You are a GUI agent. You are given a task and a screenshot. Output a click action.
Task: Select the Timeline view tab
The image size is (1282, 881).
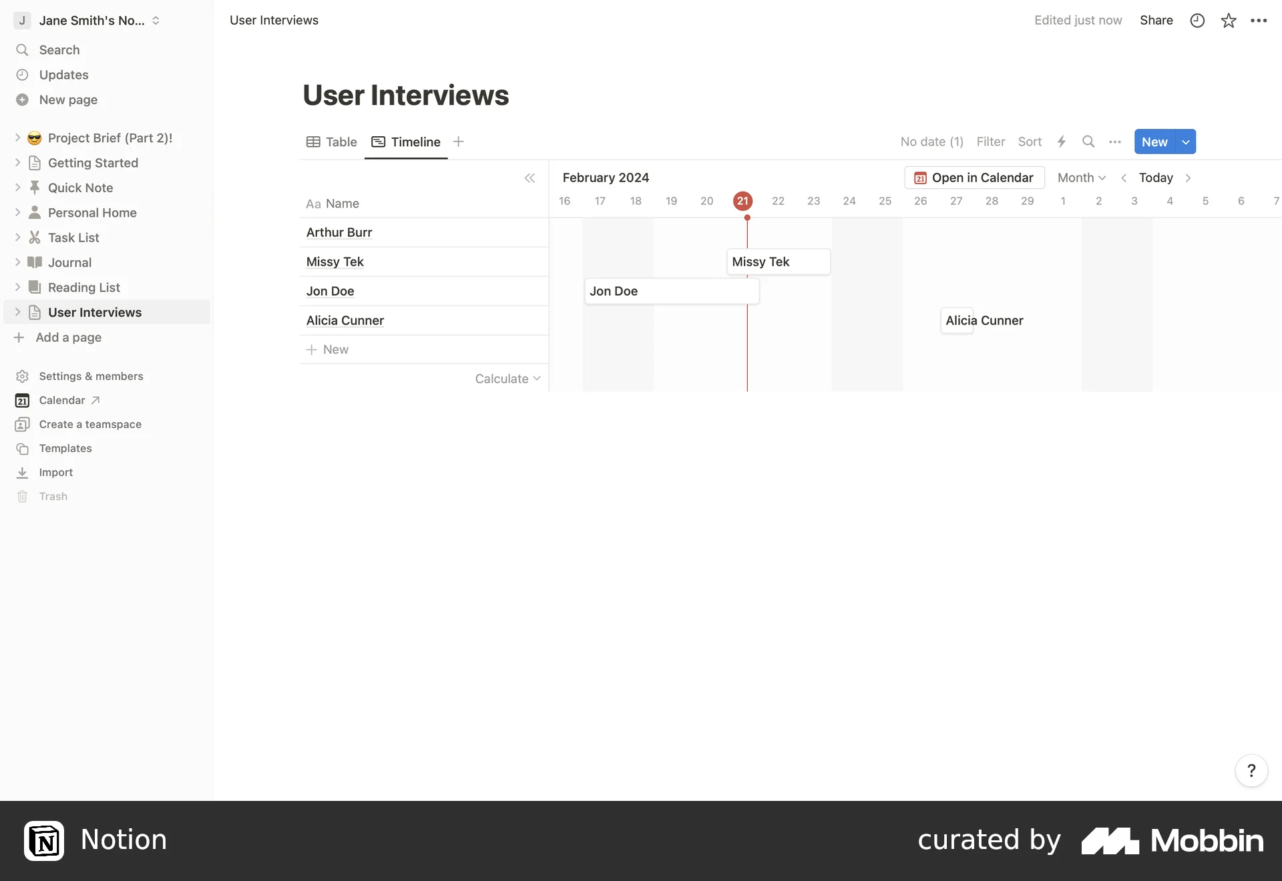point(406,141)
